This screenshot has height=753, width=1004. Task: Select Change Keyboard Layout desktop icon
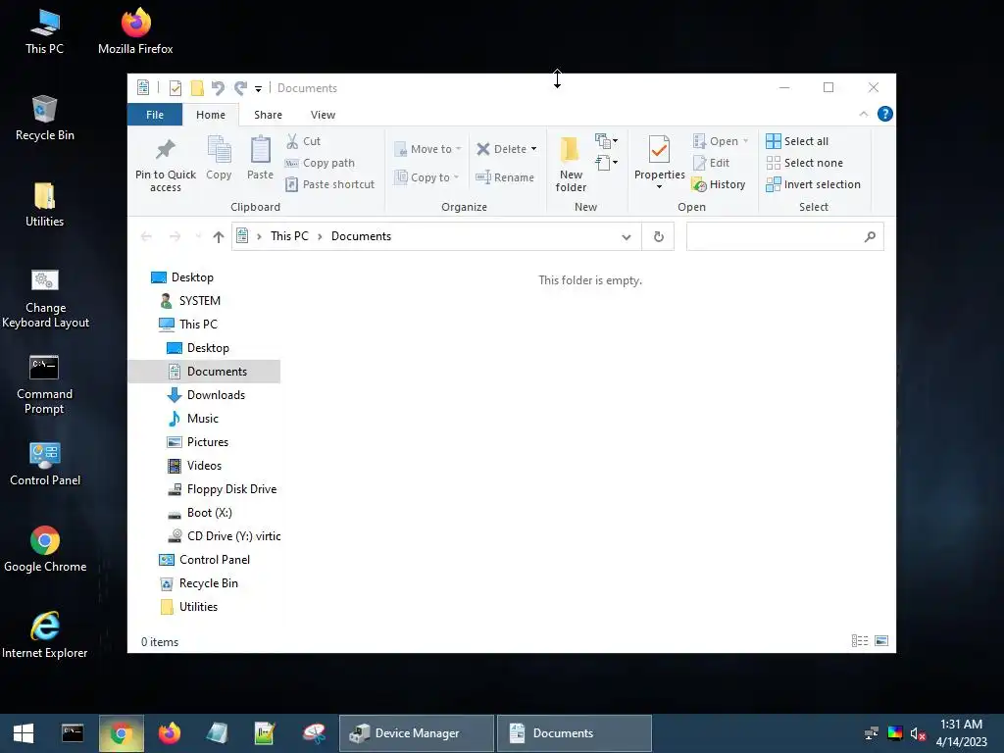tap(45, 298)
